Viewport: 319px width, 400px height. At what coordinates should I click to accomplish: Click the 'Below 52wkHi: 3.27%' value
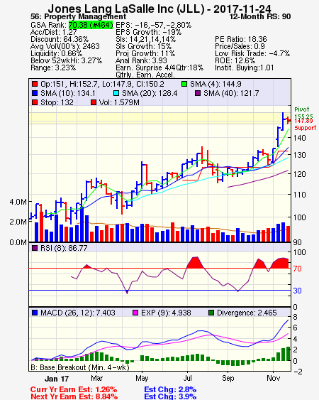66,60
